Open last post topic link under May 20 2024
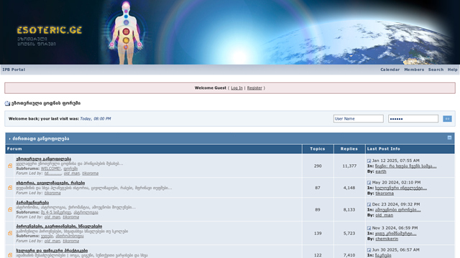The width and height of the screenshot is (460, 258). click(401, 188)
